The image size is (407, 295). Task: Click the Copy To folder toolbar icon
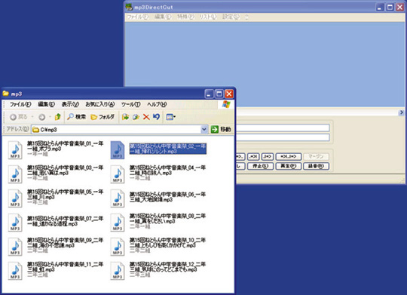point(136,117)
